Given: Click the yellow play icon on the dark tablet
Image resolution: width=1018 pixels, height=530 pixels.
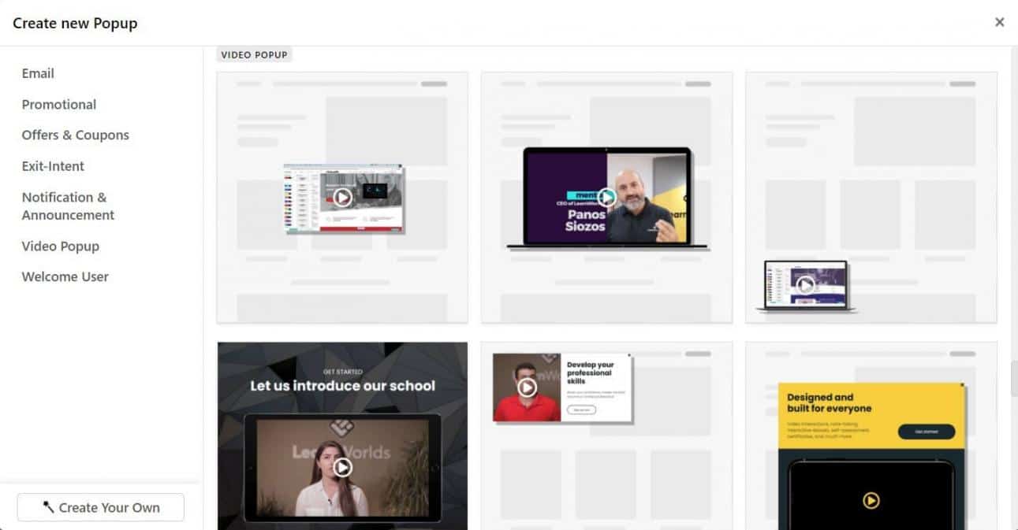Looking at the screenshot, I should (x=871, y=500).
